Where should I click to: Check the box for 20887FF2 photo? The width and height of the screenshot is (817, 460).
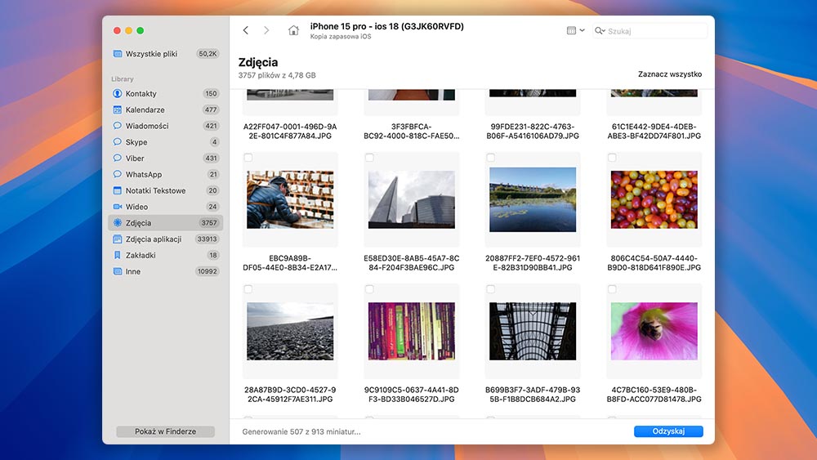pos(491,158)
